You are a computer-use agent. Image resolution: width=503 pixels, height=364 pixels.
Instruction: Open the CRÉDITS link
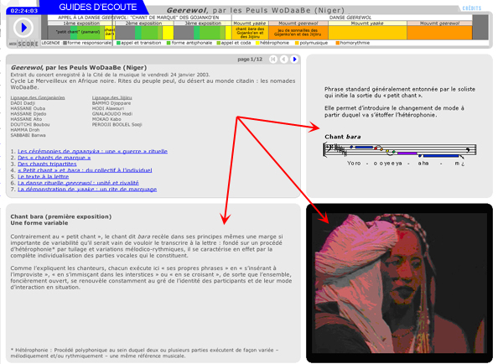(x=471, y=8)
